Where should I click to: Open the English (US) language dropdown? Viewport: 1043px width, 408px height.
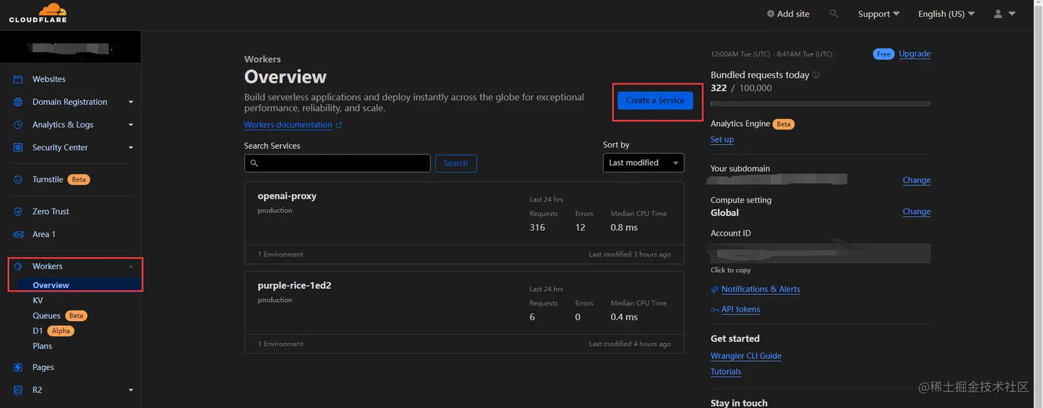point(946,14)
